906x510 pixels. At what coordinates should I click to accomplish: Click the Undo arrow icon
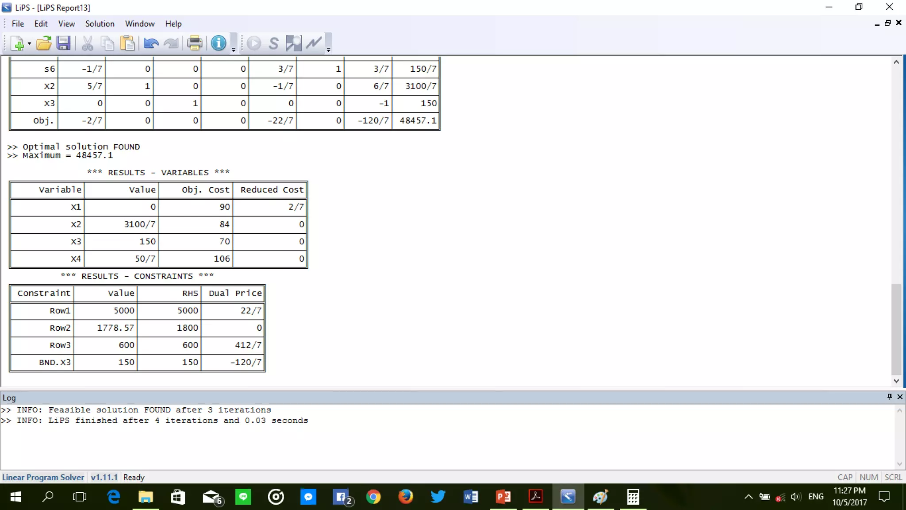tap(151, 43)
